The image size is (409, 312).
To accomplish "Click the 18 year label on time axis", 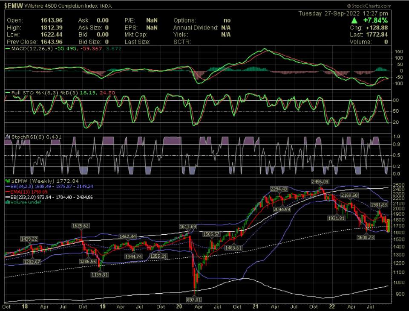I will coord(25,306).
